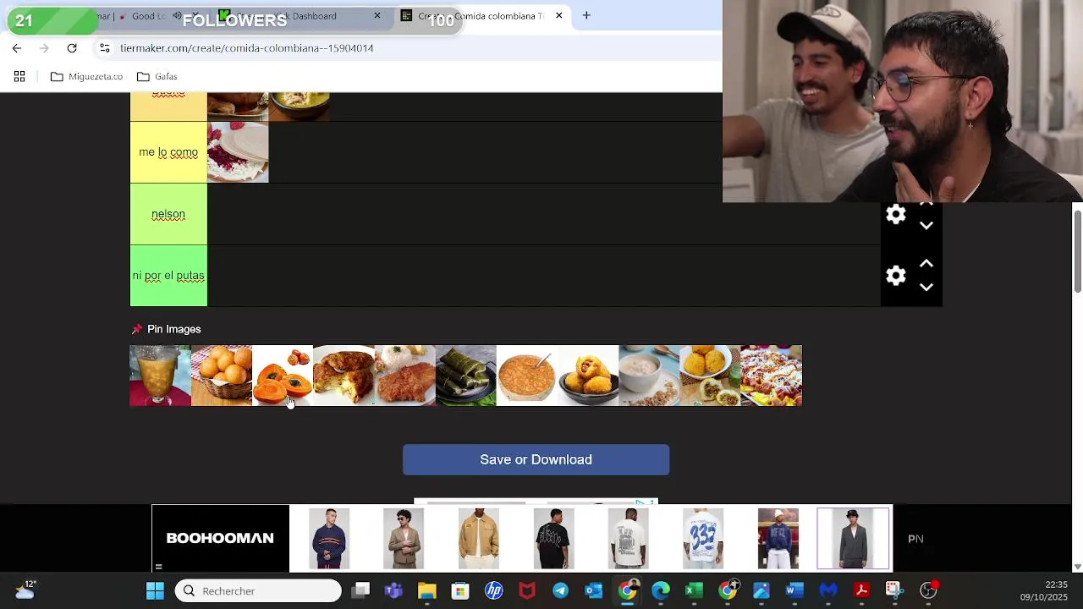Image resolution: width=1083 pixels, height=609 pixels.
Task: Select the yellow juice glass image
Action: coord(160,376)
